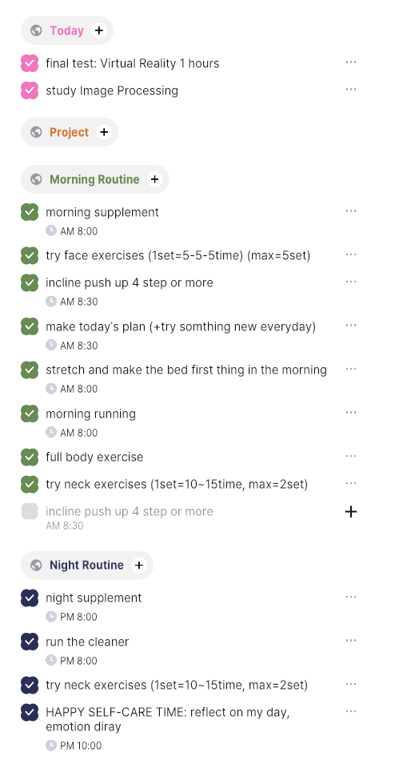Select the Project category label
Image resolution: width=399 pixels, height=764 pixels.
coord(70,132)
